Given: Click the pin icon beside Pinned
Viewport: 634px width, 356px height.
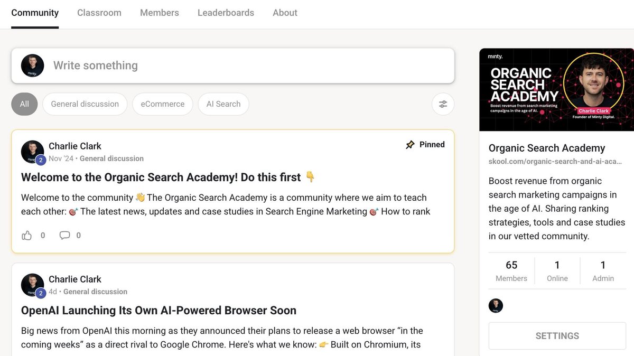Looking at the screenshot, I should (410, 145).
